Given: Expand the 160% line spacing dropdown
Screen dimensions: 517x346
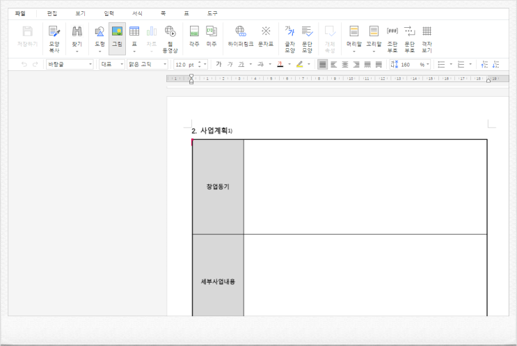Looking at the screenshot, I should point(427,64).
